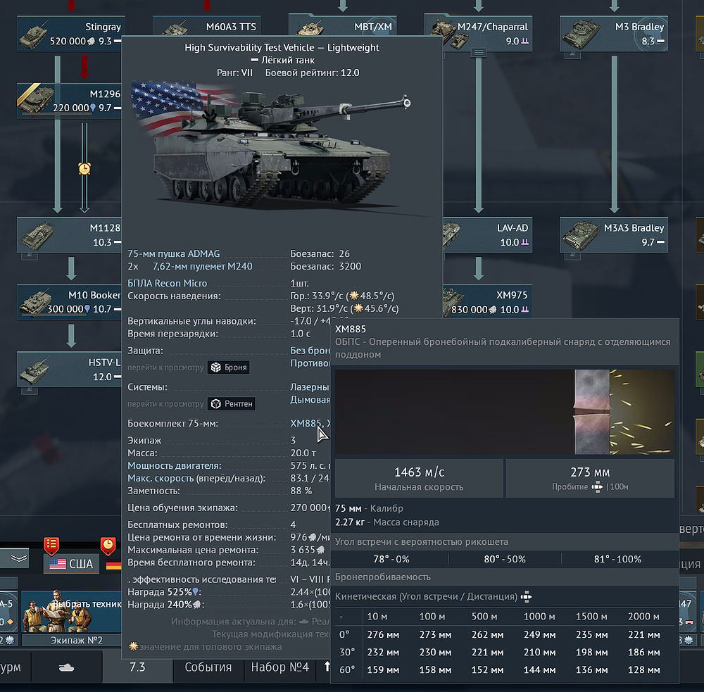This screenshot has height=692, width=704.
Task: Select the M3A3 Bradley vehicle card
Action: (614, 234)
